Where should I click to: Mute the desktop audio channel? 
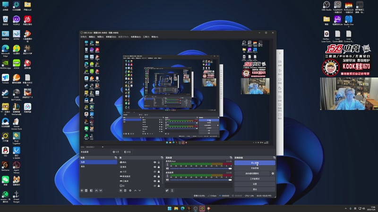coord(168,180)
